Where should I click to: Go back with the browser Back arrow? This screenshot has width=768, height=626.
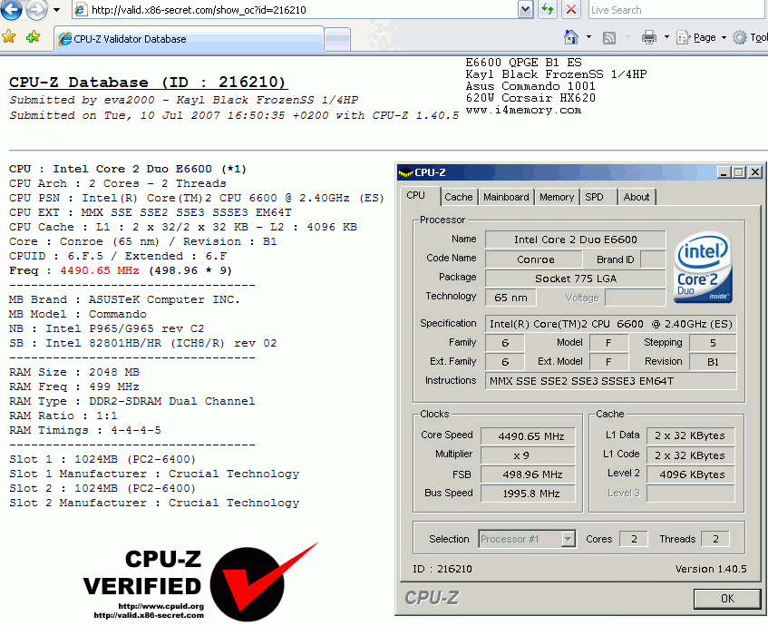click(11, 9)
